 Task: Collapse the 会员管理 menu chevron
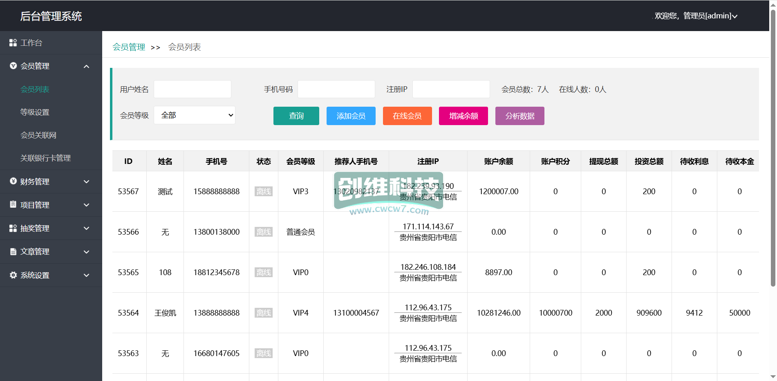click(86, 66)
